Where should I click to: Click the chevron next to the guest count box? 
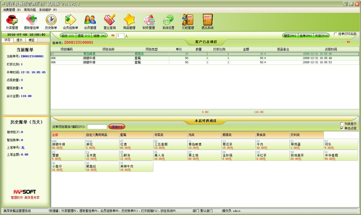(112, 35)
